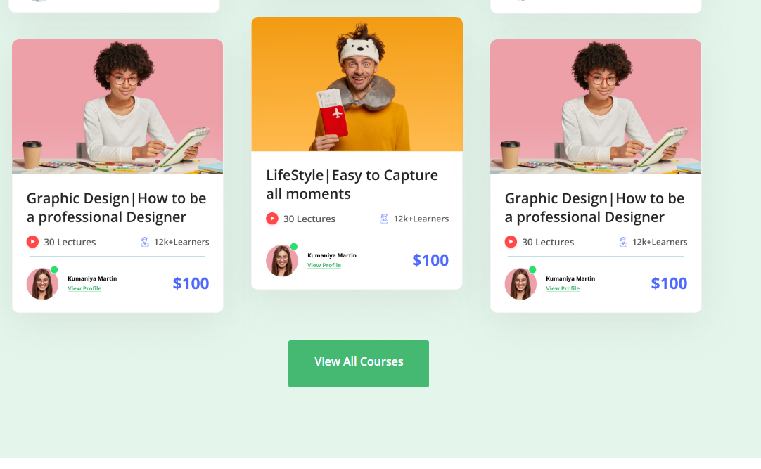This screenshot has height=469, width=761.
Task: Click learners icon on right Graphic Design card
Action: pyautogui.click(x=623, y=242)
